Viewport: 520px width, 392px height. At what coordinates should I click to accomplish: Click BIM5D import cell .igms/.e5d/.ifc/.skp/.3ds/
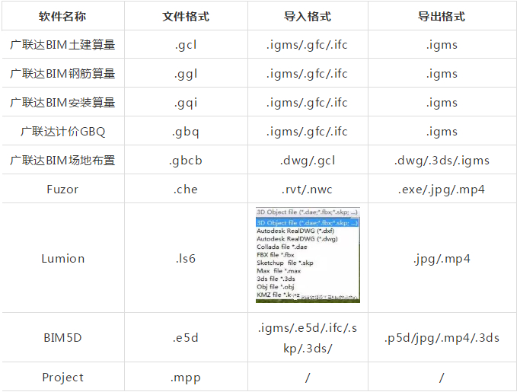click(308, 338)
